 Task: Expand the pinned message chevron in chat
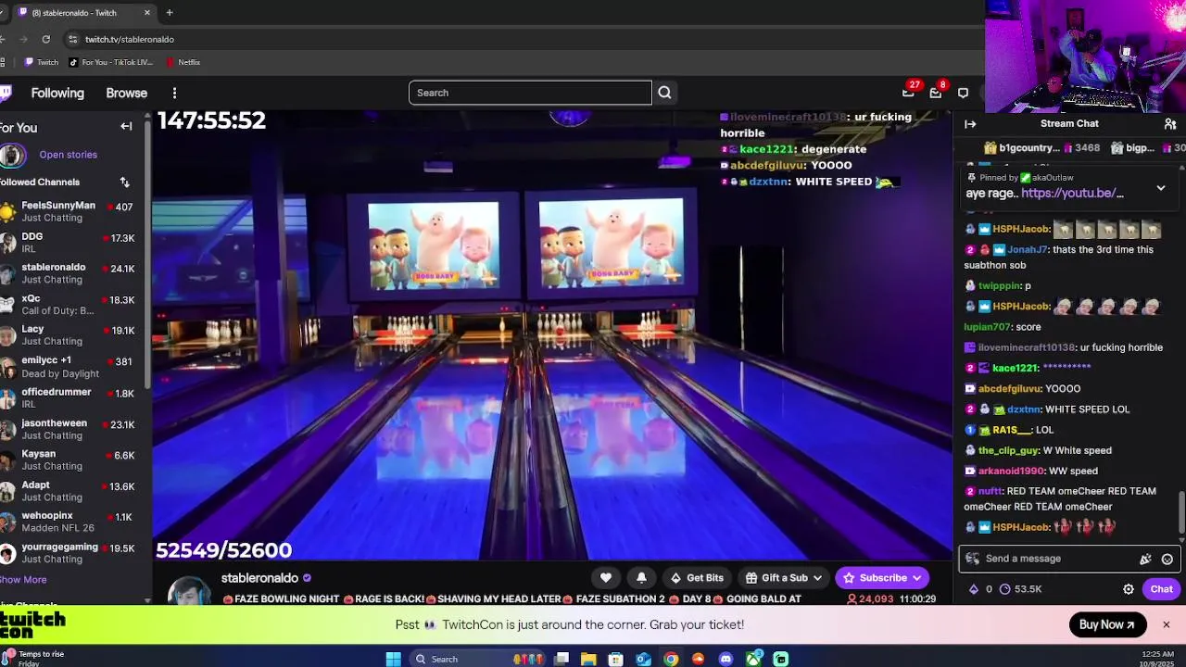click(x=1161, y=188)
